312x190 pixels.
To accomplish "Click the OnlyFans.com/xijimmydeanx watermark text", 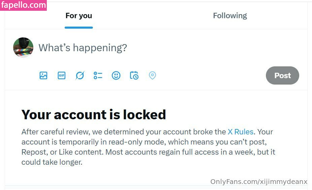I will pyautogui.click(x=259, y=182).
